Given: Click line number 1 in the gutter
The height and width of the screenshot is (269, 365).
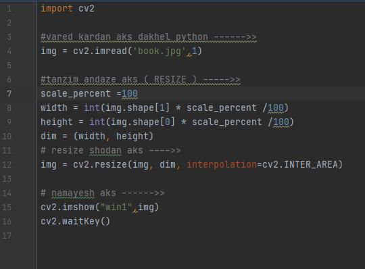Looking at the screenshot, I should (9, 9).
